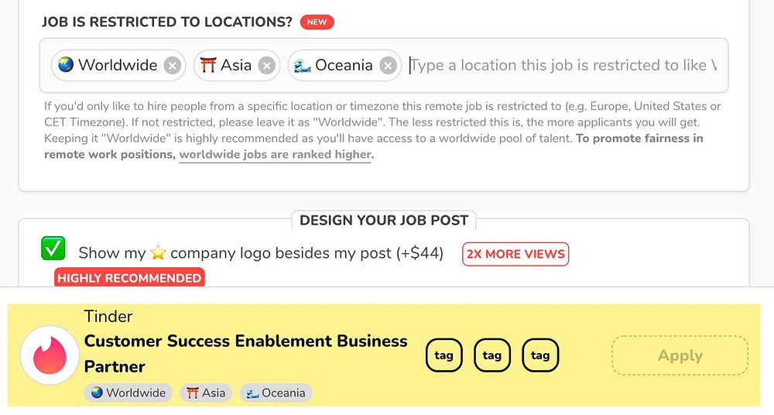The width and height of the screenshot is (774, 415).
Task: Open the worldwide jobs are ranked higher link
Action: 276,154
